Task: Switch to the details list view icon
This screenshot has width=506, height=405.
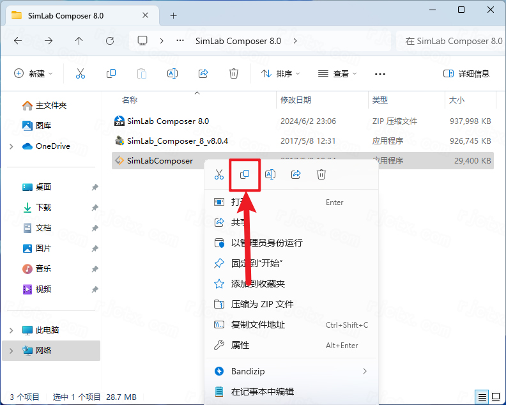Action: point(482,397)
